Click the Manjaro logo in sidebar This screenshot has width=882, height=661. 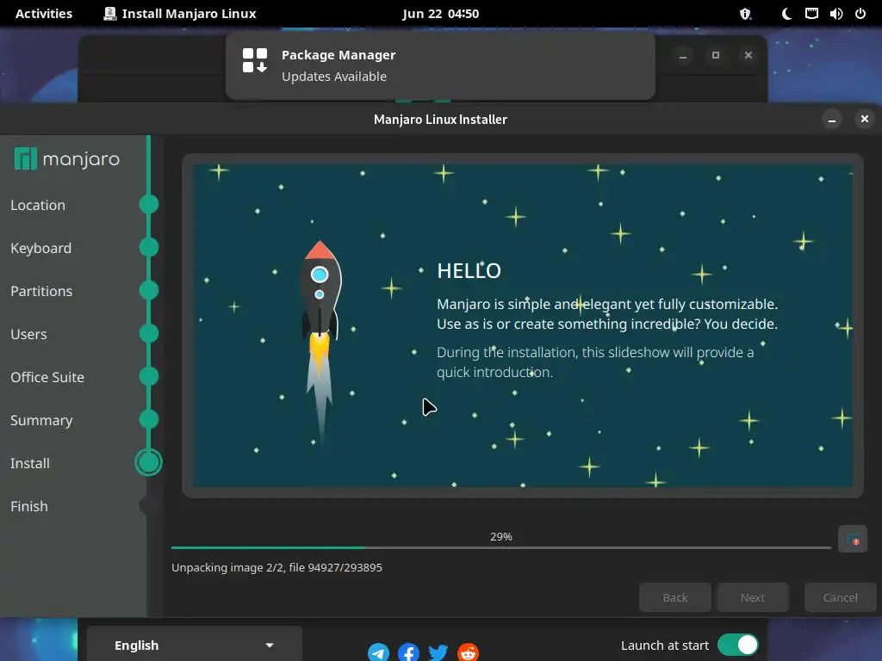click(x=67, y=159)
